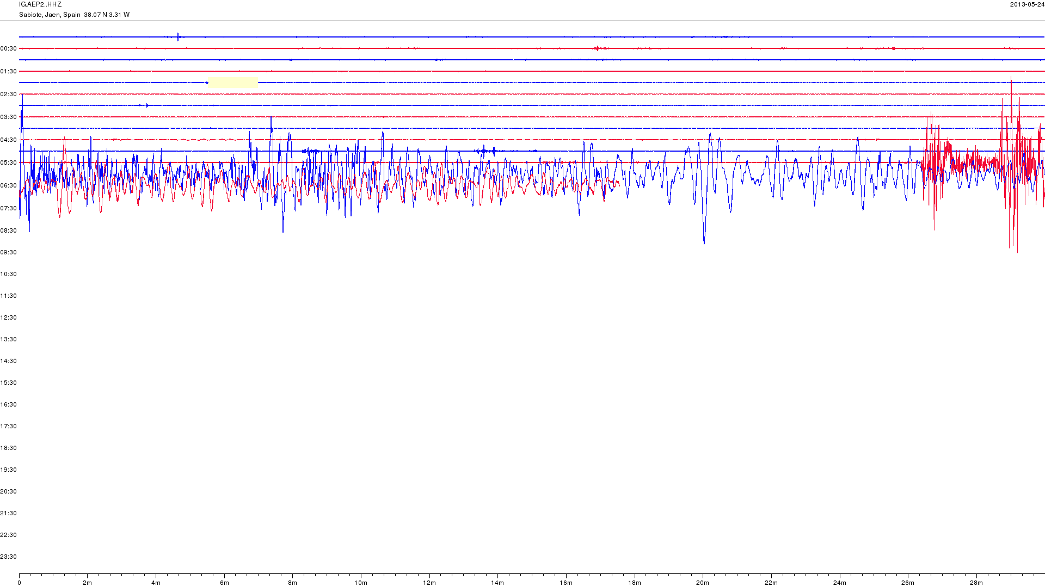Image resolution: width=1045 pixels, height=587 pixels.
Task: Click the 12m axis tick label
Action: click(x=429, y=583)
